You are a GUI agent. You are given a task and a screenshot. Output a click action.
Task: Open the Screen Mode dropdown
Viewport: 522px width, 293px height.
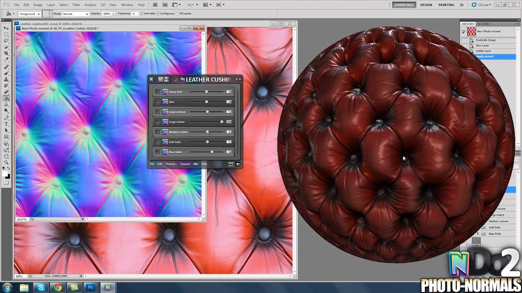tap(220, 5)
